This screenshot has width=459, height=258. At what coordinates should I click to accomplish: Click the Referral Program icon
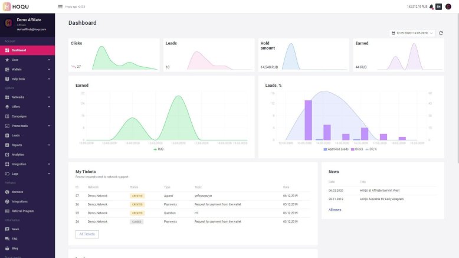point(7,211)
